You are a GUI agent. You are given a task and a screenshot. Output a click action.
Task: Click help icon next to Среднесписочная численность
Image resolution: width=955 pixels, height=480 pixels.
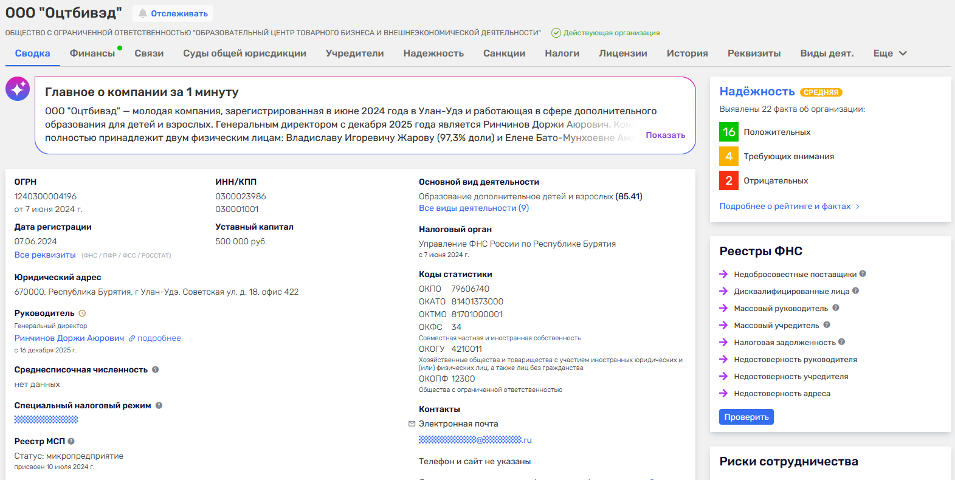click(155, 369)
